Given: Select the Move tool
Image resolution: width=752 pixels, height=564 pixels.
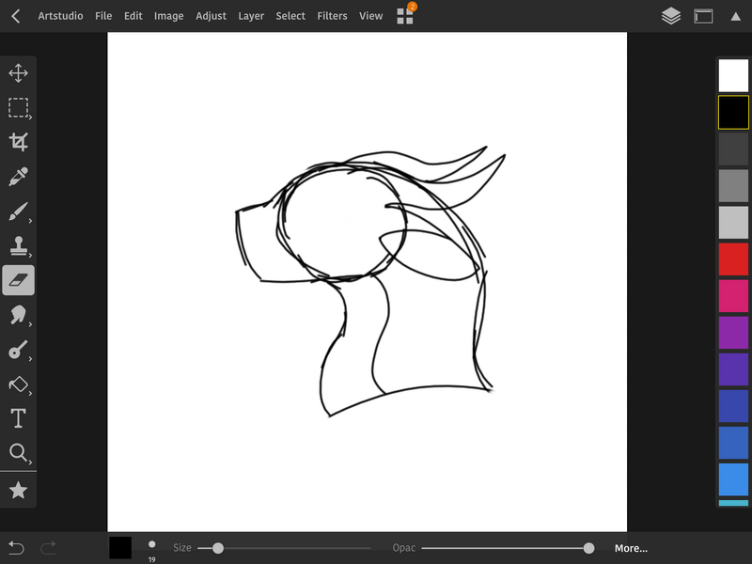Looking at the screenshot, I should coord(18,73).
